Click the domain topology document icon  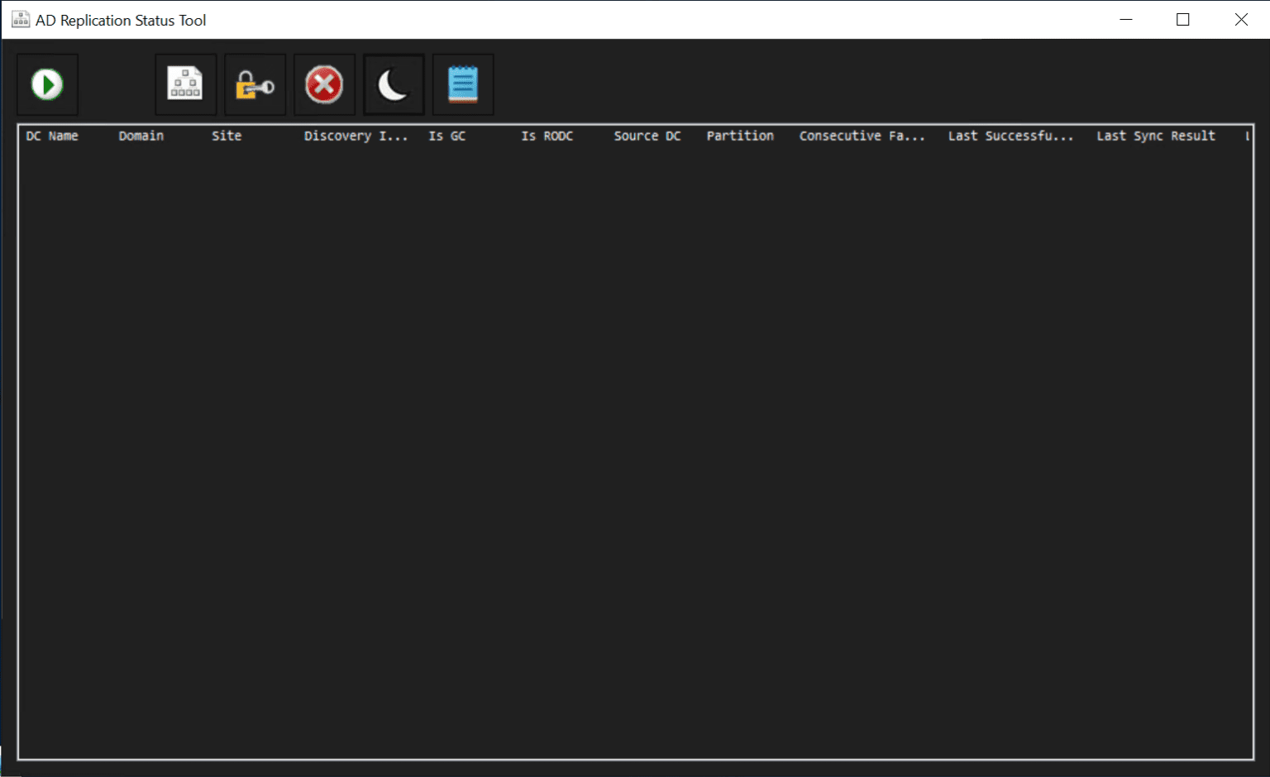(x=185, y=83)
